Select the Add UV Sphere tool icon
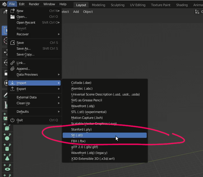 pos(7,137)
